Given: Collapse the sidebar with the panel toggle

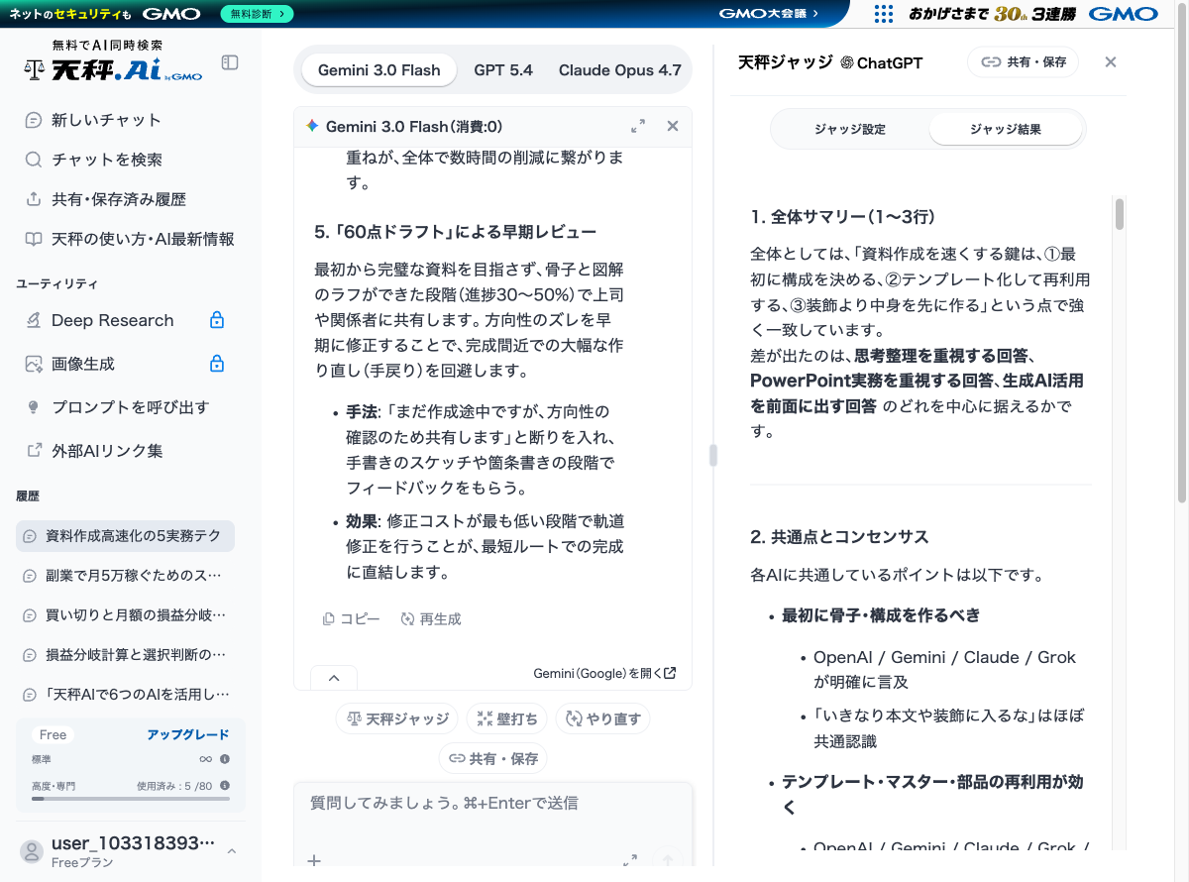Looking at the screenshot, I should [229, 61].
